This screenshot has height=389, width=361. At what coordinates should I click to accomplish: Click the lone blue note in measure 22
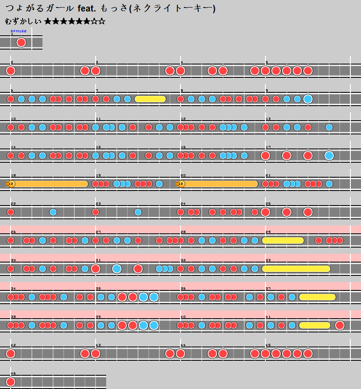click(53, 212)
